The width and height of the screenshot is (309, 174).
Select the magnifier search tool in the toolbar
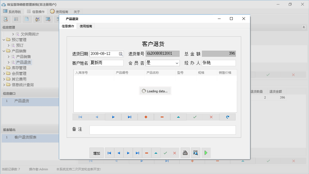(6, 19)
